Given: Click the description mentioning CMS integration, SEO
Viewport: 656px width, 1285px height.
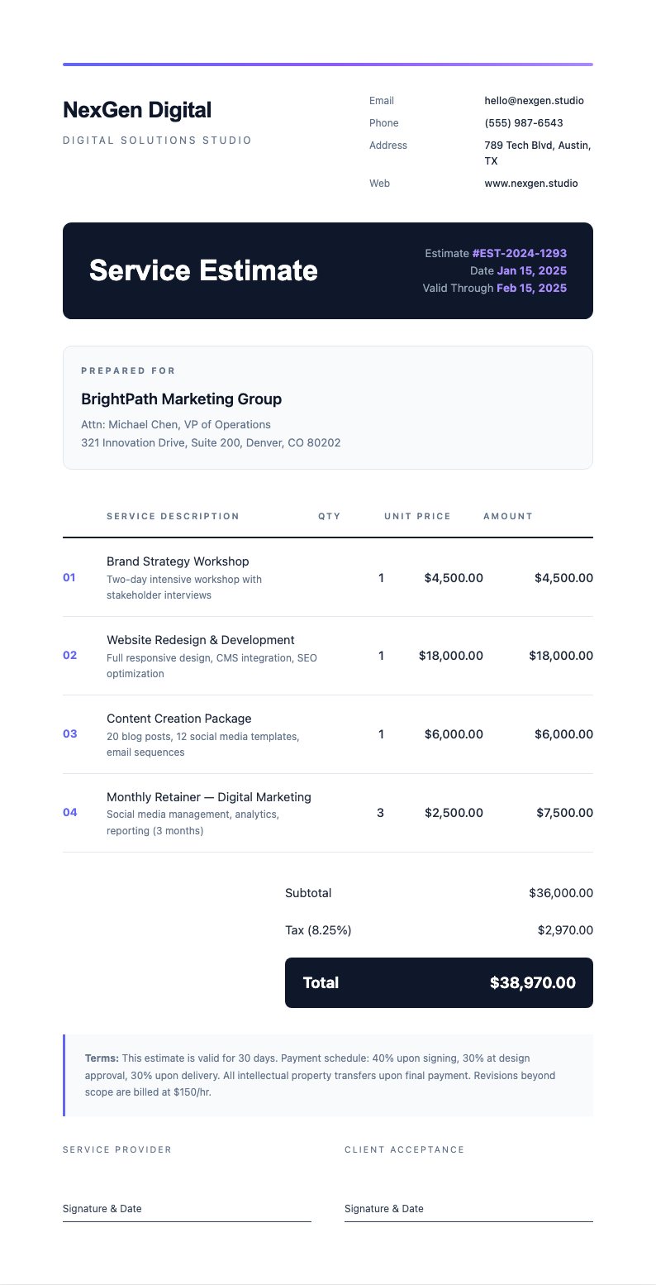Looking at the screenshot, I should [212, 666].
